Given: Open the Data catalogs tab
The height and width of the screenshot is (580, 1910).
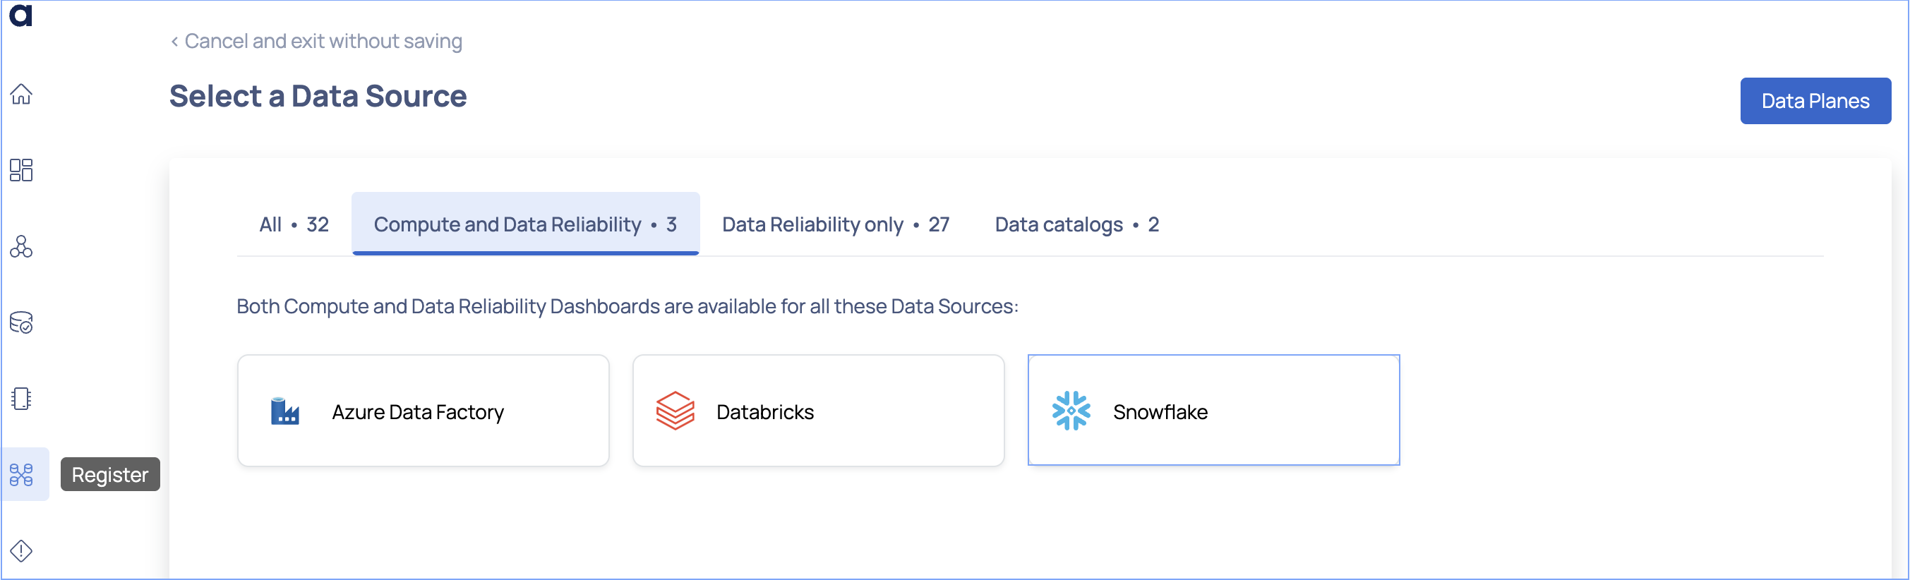Looking at the screenshot, I should click(1076, 224).
